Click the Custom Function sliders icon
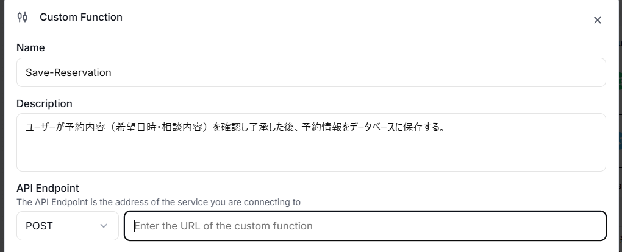The height and width of the screenshot is (252, 622). point(23,17)
